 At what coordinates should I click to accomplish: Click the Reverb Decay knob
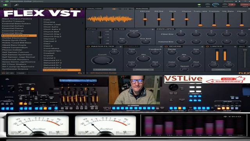[x=172, y=52]
